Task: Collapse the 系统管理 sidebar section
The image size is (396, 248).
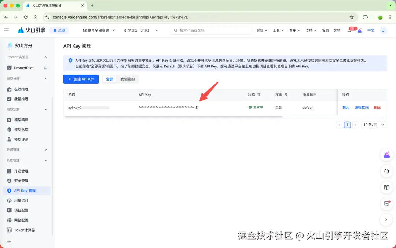Action: pyautogui.click(x=45, y=160)
